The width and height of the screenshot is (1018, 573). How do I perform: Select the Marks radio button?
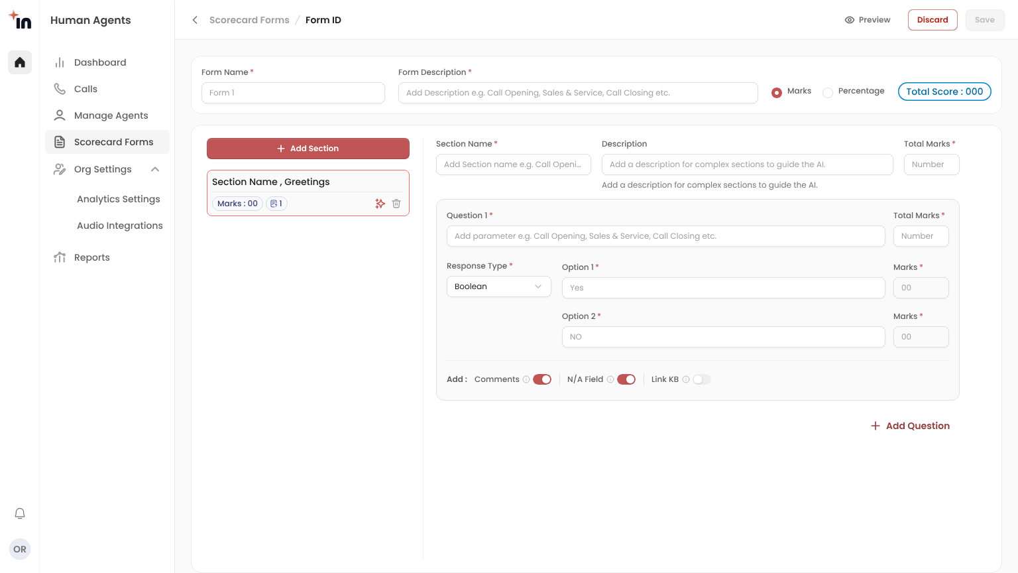(x=777, y=93)
